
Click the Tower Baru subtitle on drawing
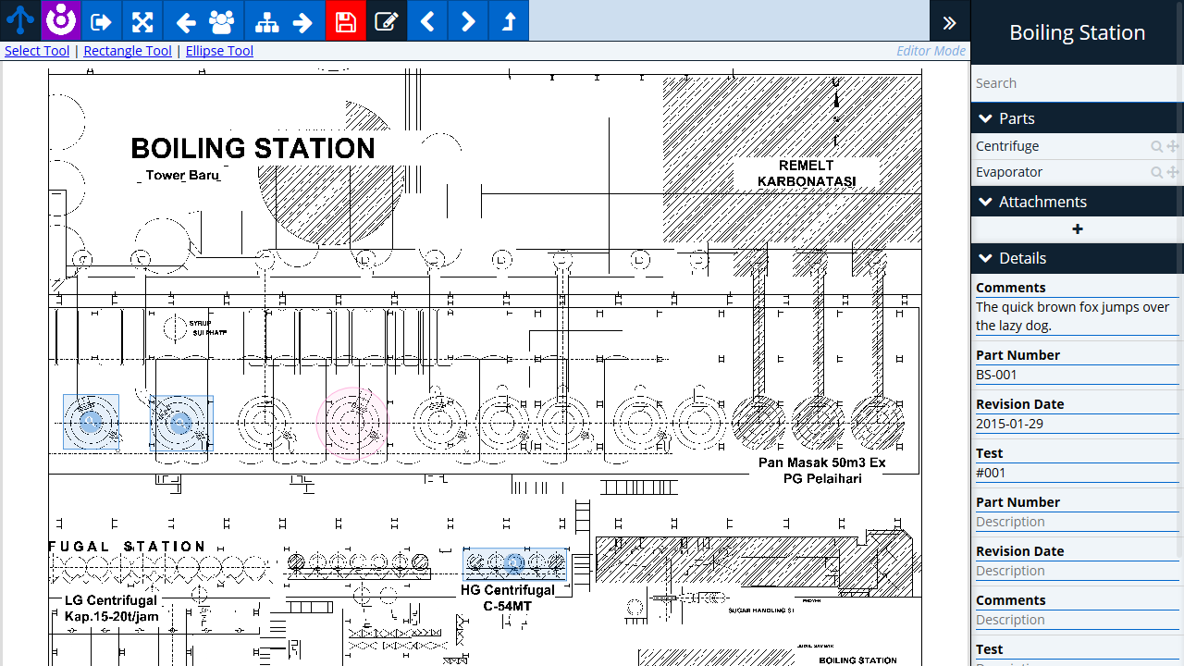pyautogui.click(x=182, y=175)
